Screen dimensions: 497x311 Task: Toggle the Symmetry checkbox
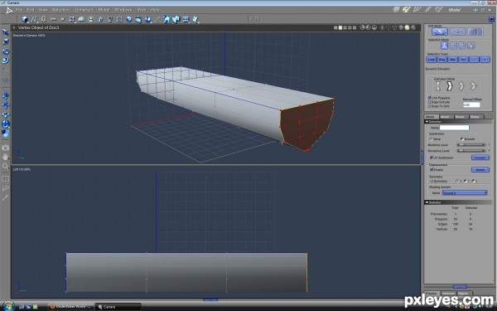point(432,181)
